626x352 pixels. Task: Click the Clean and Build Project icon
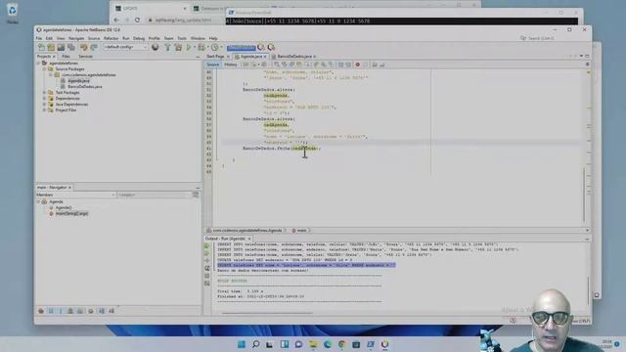click(178, 48)
